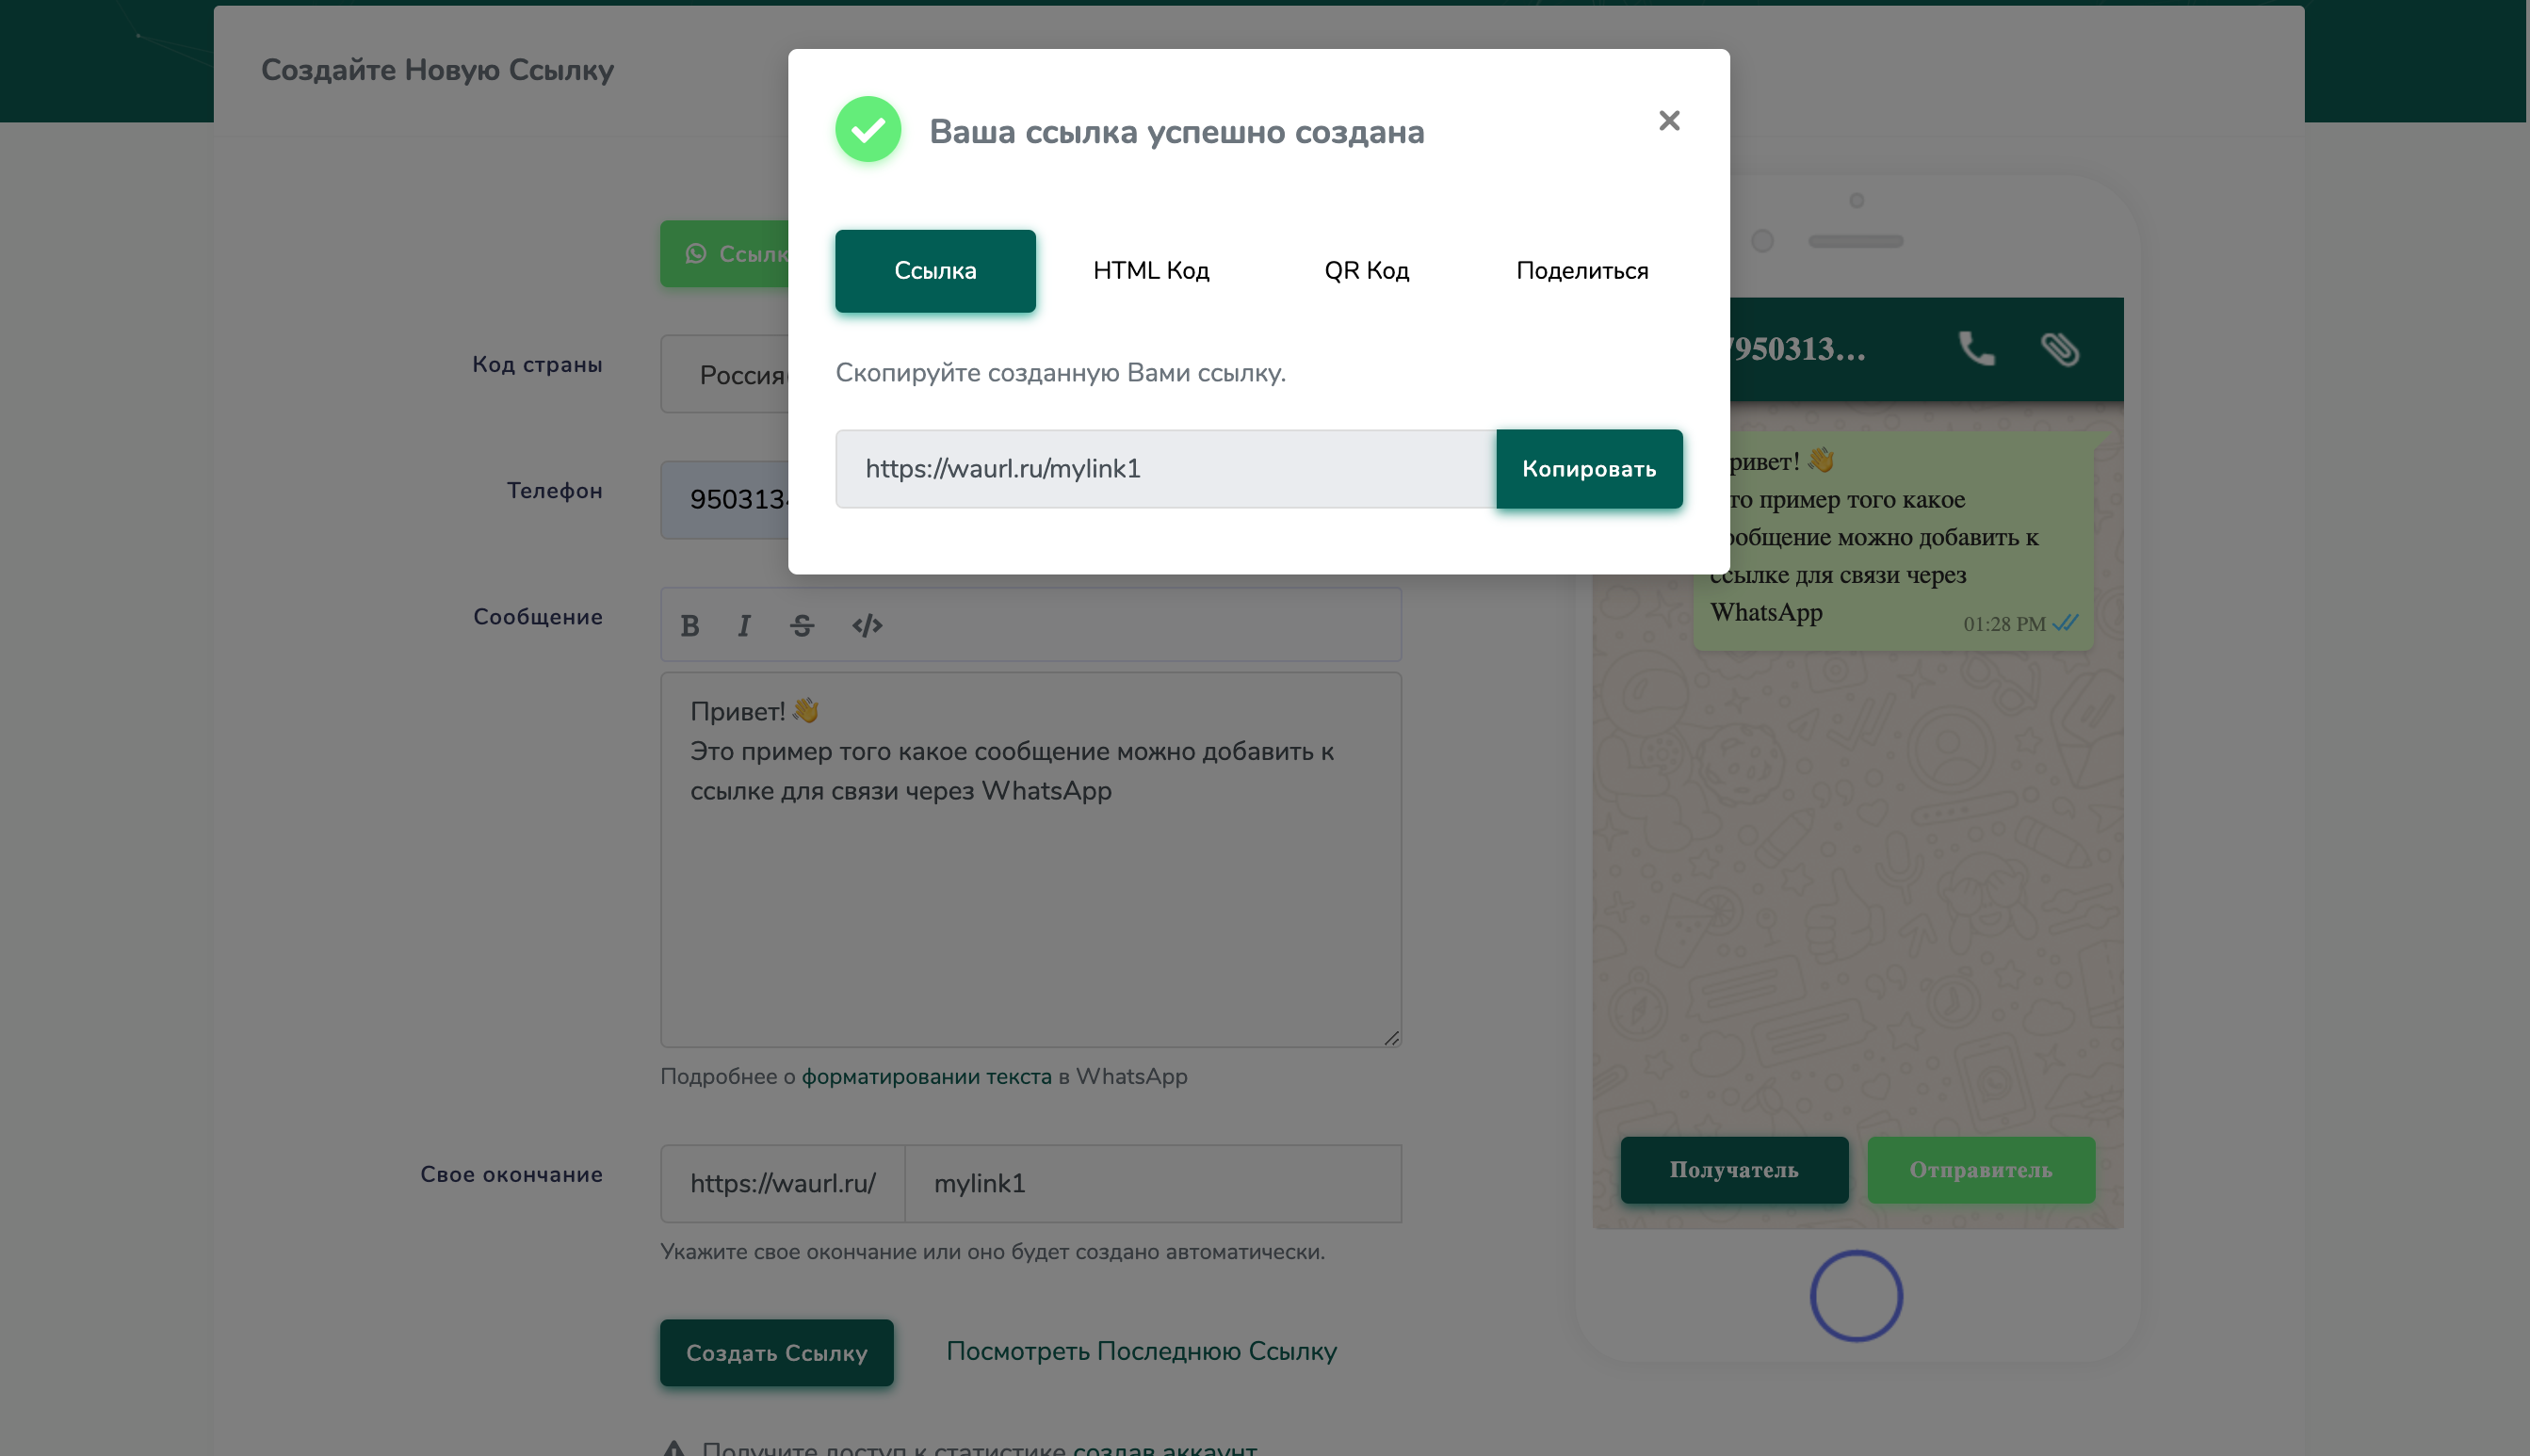Image resolution: width=2530 pixels, height=1456 pixels.
Task: Switch preview to Отправитель view
Action: pyautogui.click(x=1980, y=1170)
